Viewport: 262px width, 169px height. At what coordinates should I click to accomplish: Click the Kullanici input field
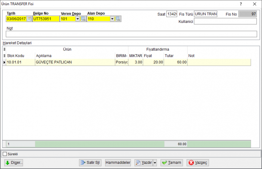225,21
